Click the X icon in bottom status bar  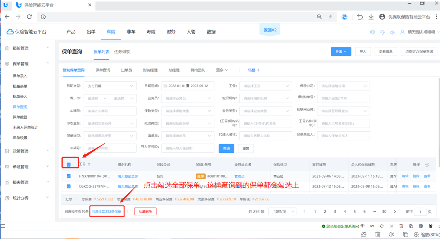click(x=391, y=226)
